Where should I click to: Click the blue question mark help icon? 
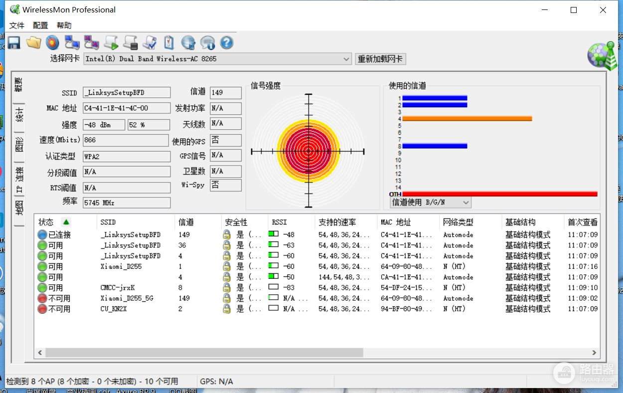click(227, 43)
